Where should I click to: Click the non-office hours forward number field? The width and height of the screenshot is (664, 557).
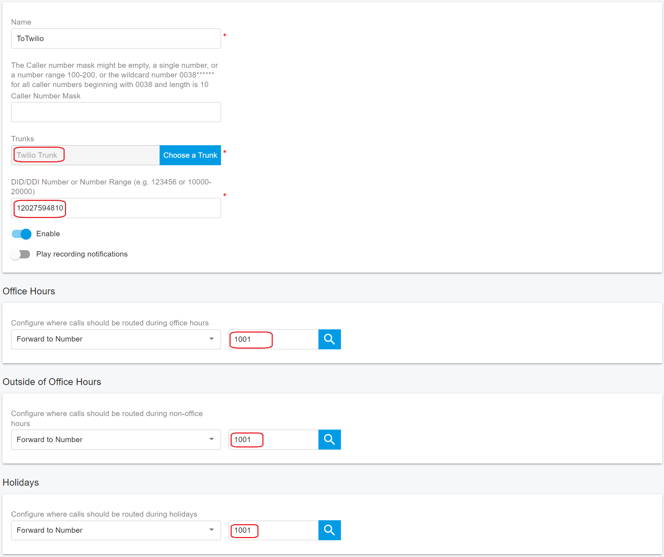tap(273, 440)
